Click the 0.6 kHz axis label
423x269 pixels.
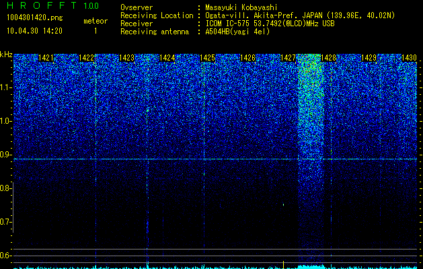coord(5,256)
